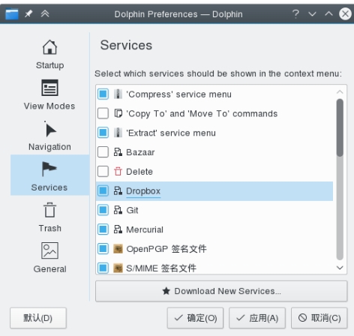The height and width of the screenshot is (336, 354).
Task: Select the View Modes page icon
Action: (x=49, y=88)
